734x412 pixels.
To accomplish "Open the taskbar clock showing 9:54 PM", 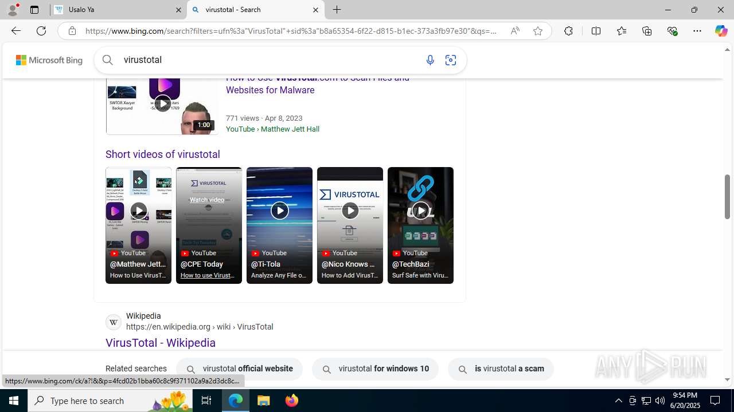I will click(x=686, y=401).
